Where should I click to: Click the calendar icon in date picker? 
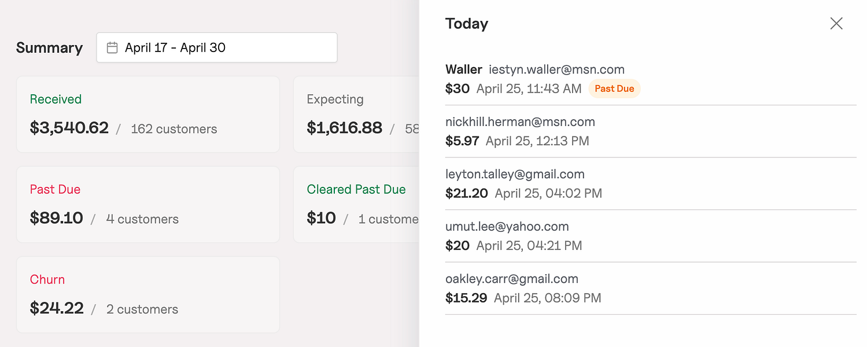coord(113,48)
